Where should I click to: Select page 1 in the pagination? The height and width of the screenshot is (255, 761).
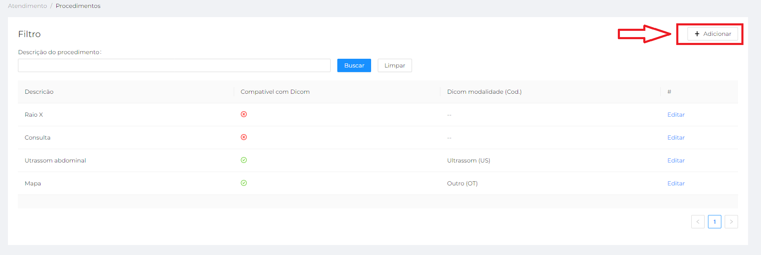pos(714,222)
